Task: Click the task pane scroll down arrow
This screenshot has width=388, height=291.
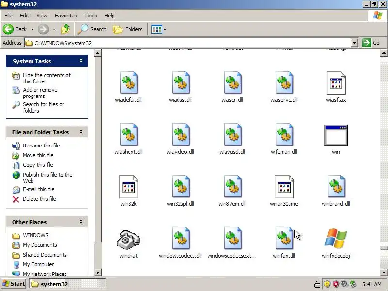Action: pos(98,273)
